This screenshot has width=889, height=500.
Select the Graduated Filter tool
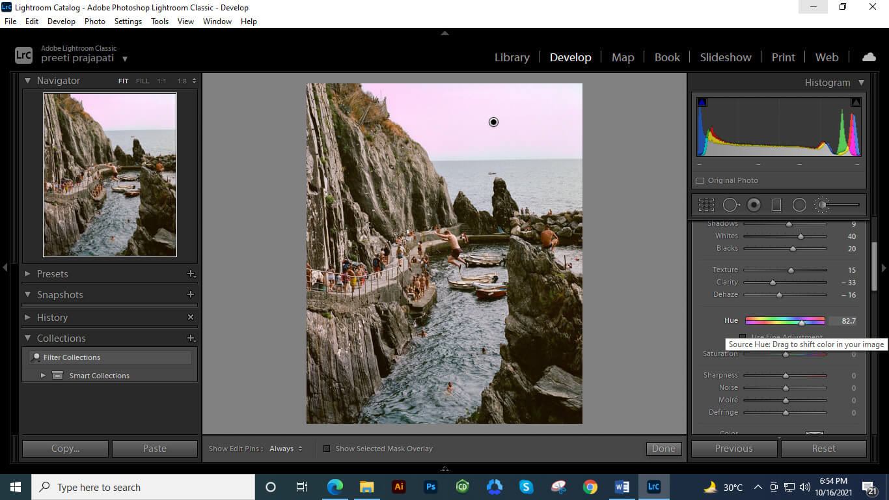pos(776,204)
